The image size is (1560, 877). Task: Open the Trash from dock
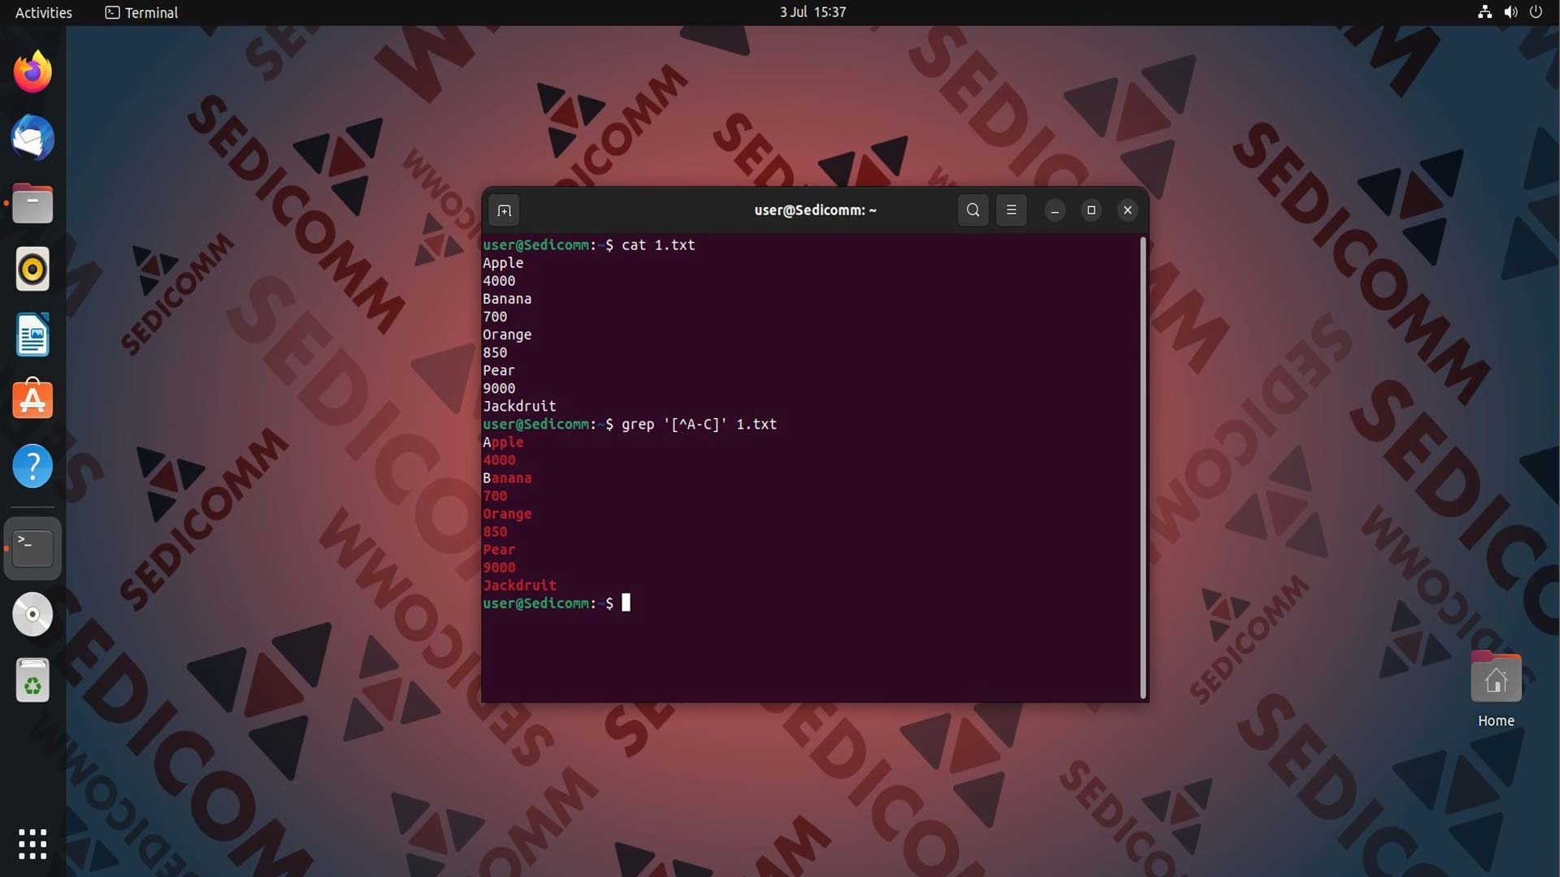point(32,680)
